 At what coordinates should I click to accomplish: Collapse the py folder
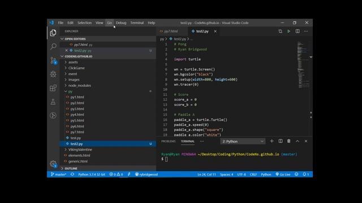[108, 91]
